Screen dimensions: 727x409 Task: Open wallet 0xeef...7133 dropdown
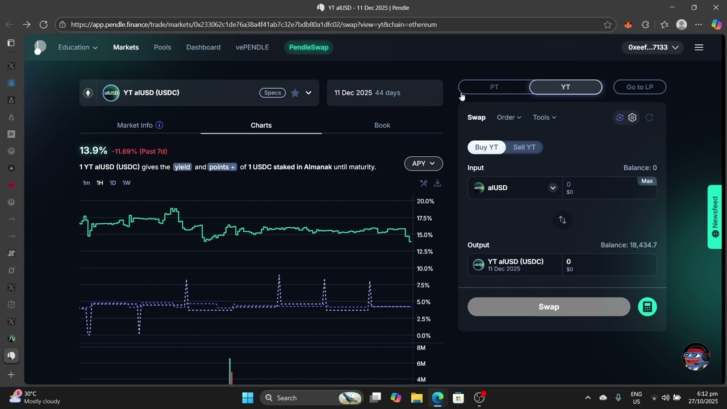tap(653, 47)
